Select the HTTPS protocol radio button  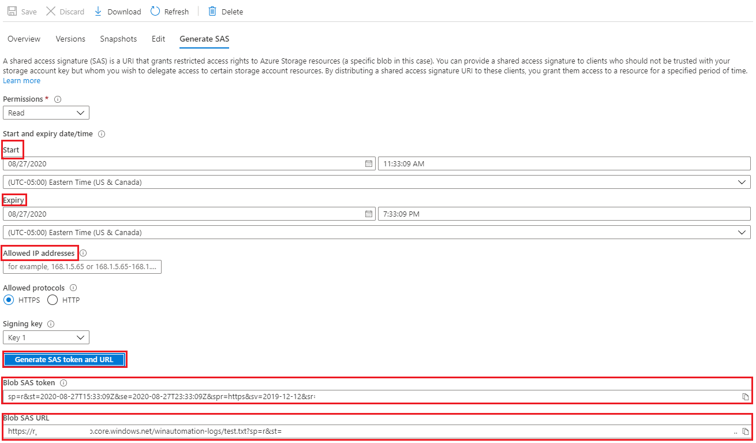click(x=9, y=300)
